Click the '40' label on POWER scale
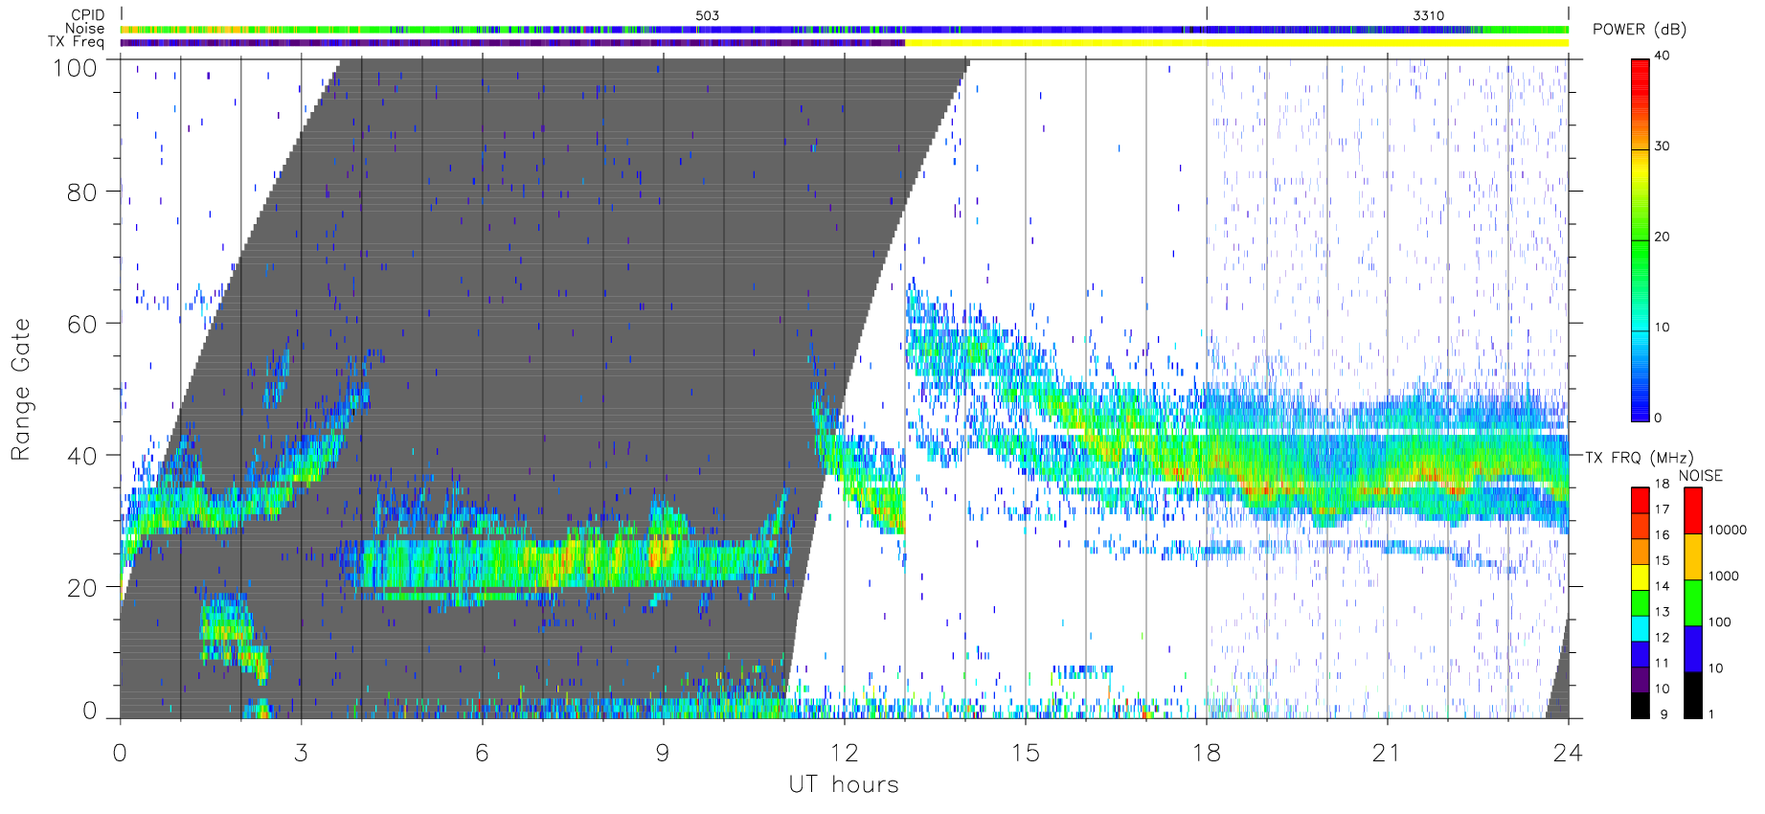 [x=1662, y=56]
